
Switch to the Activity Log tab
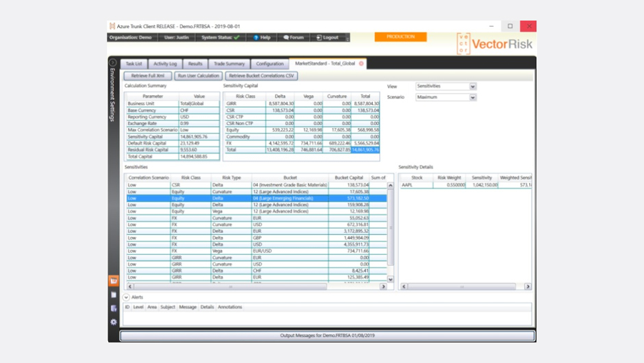click(165, 64)
